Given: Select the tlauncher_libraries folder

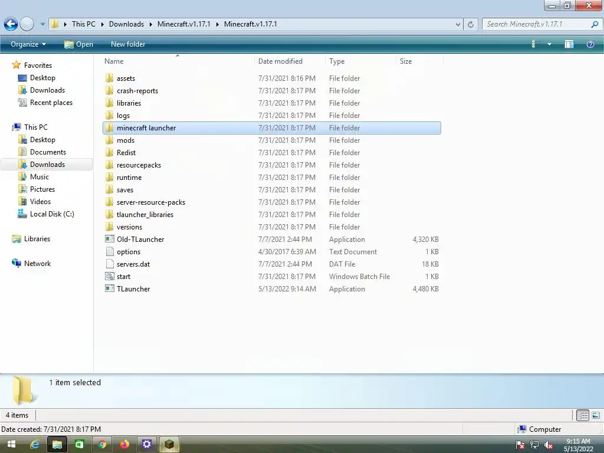Looking at the screenshot, I should (x=271, y=215).
